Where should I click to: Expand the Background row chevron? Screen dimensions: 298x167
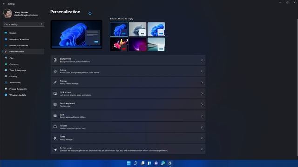pos(202,60)
